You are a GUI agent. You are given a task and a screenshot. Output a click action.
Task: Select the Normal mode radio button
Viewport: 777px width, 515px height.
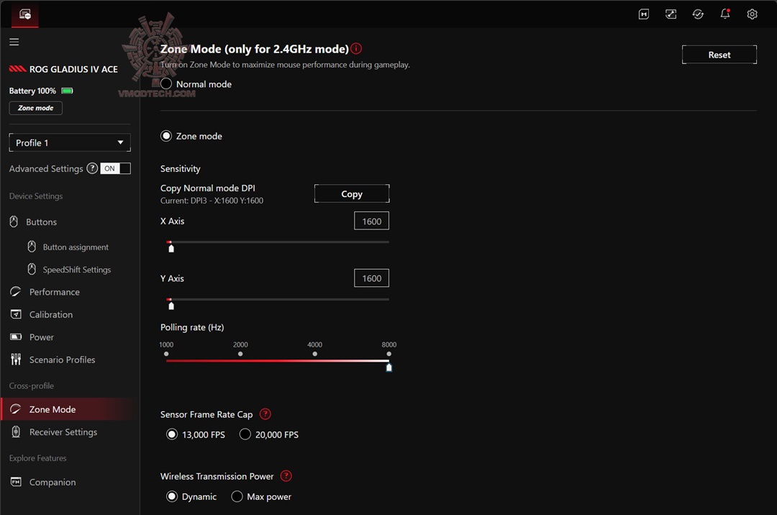[166, 83]
